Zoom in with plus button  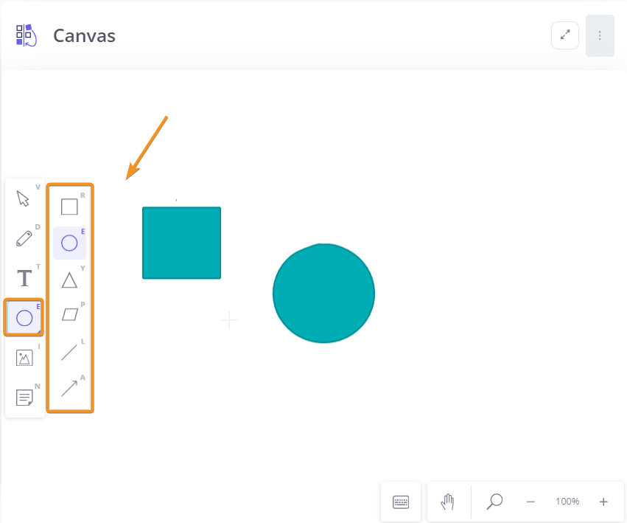pyautogui.click(x=603, y=502)
